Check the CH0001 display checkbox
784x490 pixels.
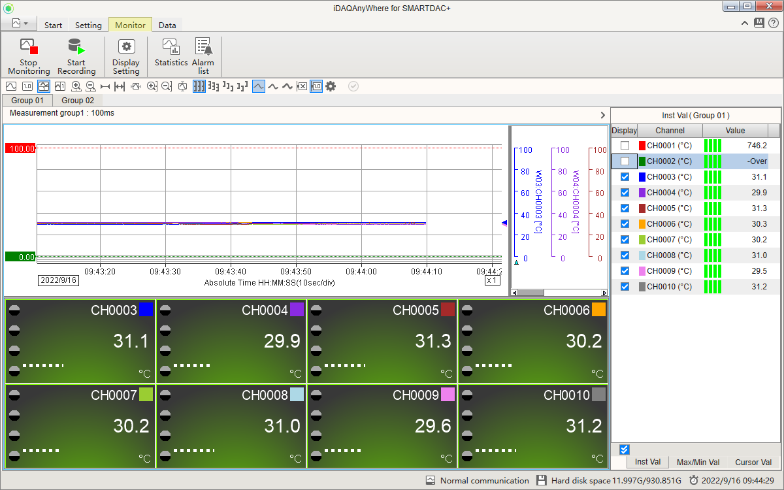pyautogui.click(x=625, y=146)
